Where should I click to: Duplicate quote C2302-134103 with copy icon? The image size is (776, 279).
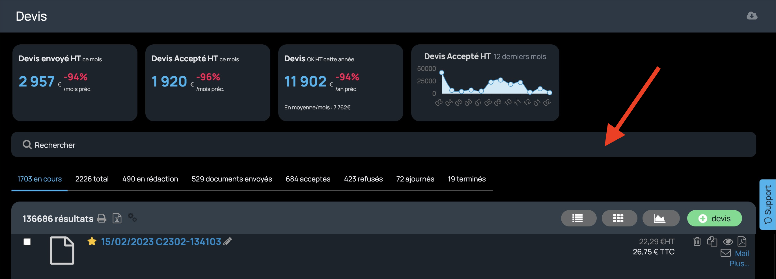tap(712, 241)
